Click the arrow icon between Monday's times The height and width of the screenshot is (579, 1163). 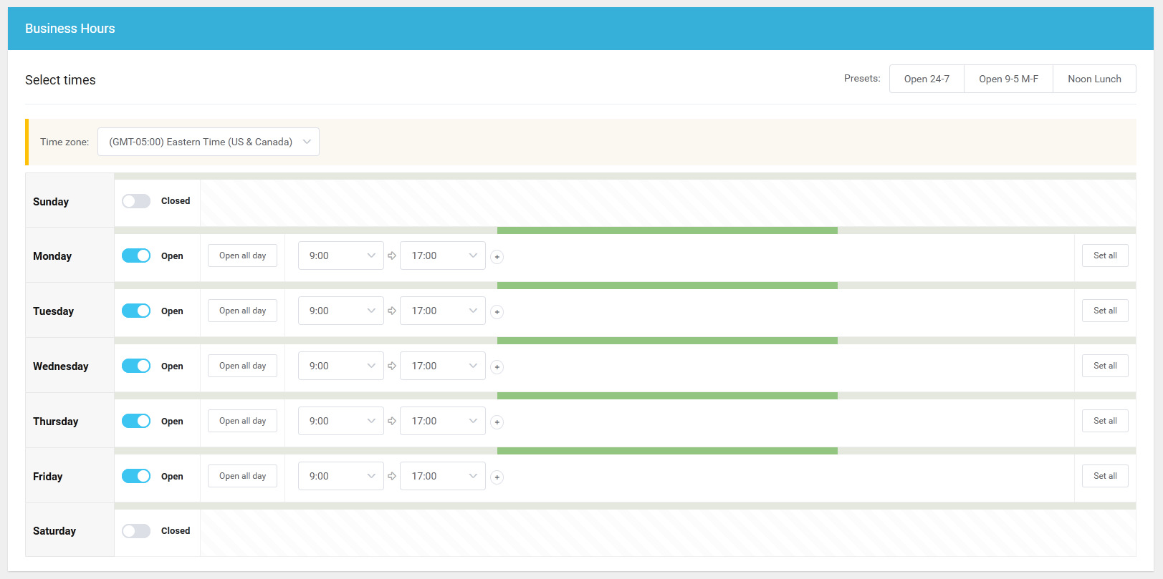pos(392,256)
